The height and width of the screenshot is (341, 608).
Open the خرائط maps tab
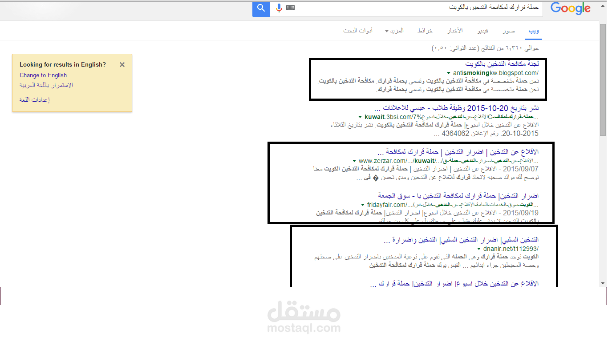point(425,31)
